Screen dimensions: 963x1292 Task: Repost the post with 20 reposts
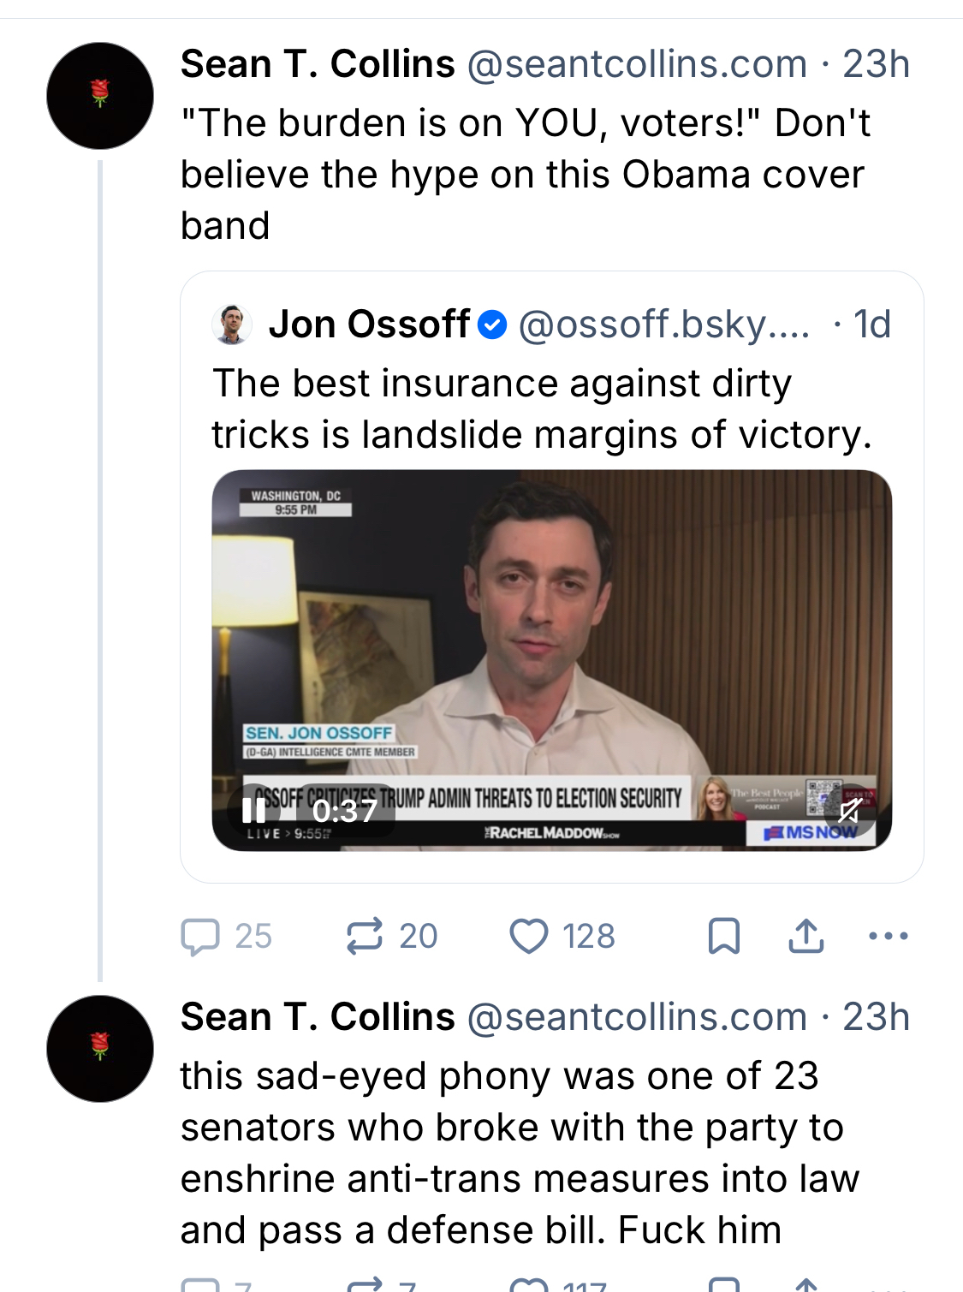click(365, 936)
